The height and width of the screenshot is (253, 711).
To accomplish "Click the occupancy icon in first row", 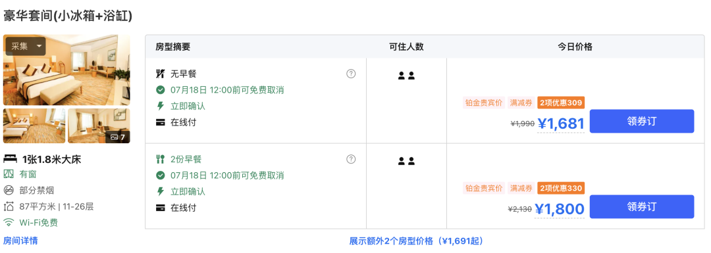I will (406, 76).
